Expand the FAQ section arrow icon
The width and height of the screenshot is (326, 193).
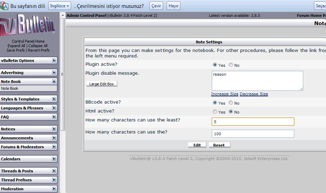(54, 117)
